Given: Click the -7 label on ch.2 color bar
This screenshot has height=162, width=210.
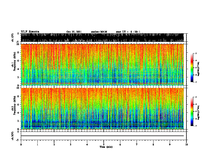Looking at the screenshot, I should (196, 126).
